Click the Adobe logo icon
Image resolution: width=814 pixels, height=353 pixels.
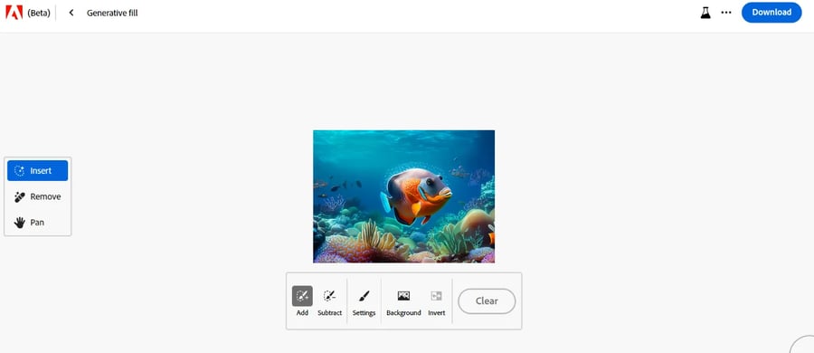(x=14, y=13)
